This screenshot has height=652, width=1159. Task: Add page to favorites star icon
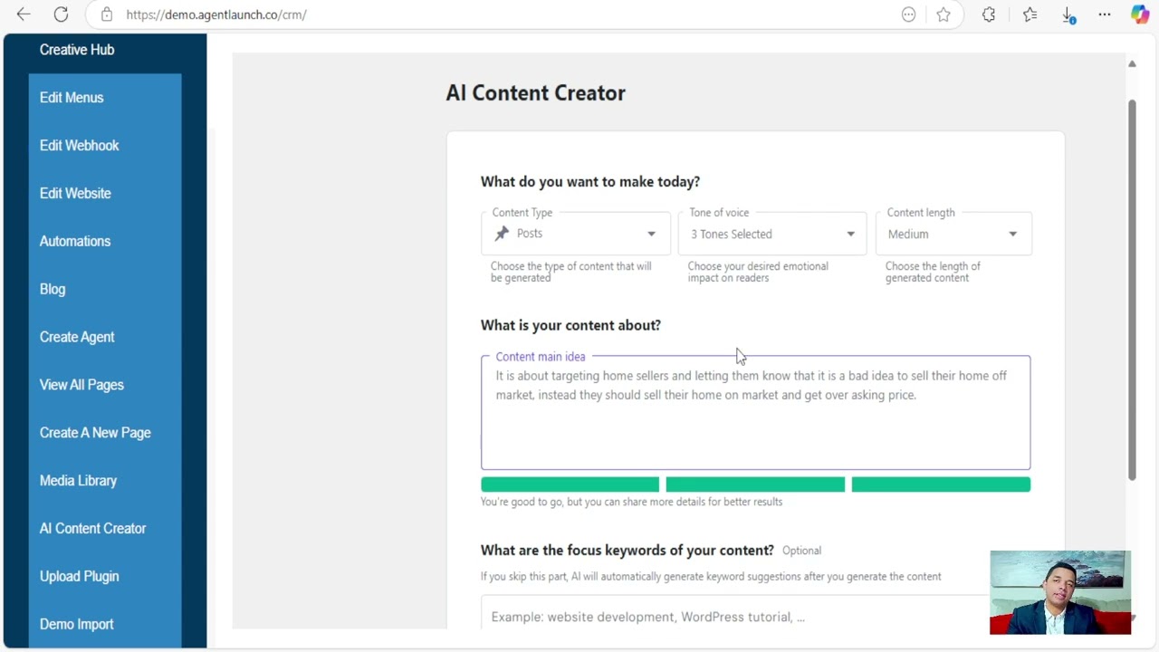pos(943,14)
